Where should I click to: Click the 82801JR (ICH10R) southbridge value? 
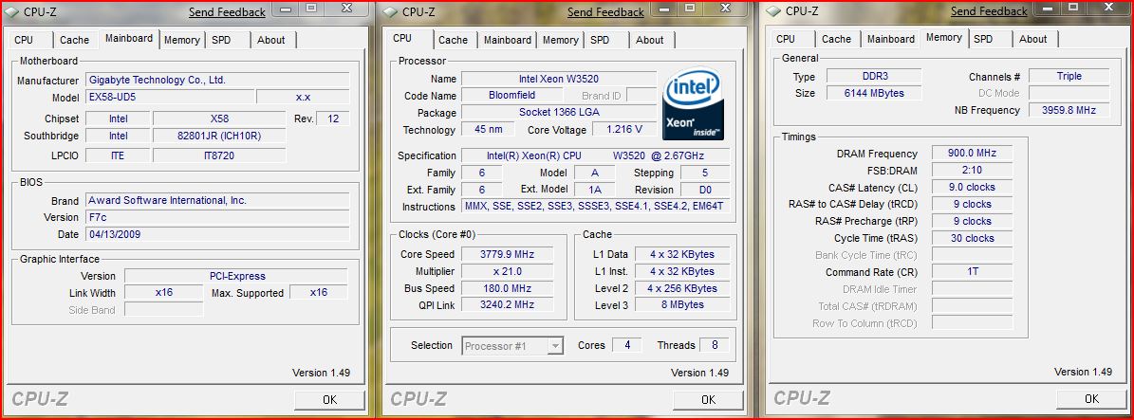219,136
